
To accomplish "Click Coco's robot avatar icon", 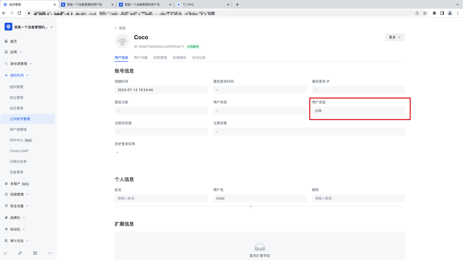I will (122, 41).
